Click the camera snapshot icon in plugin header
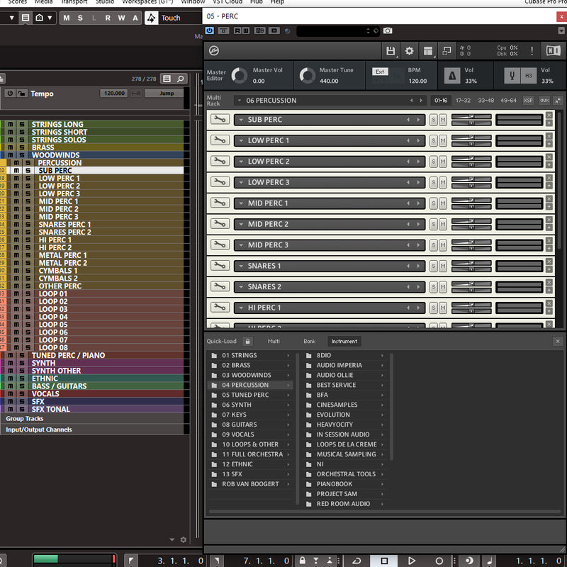Screen dimensions: 567x567 coord(388,30)
